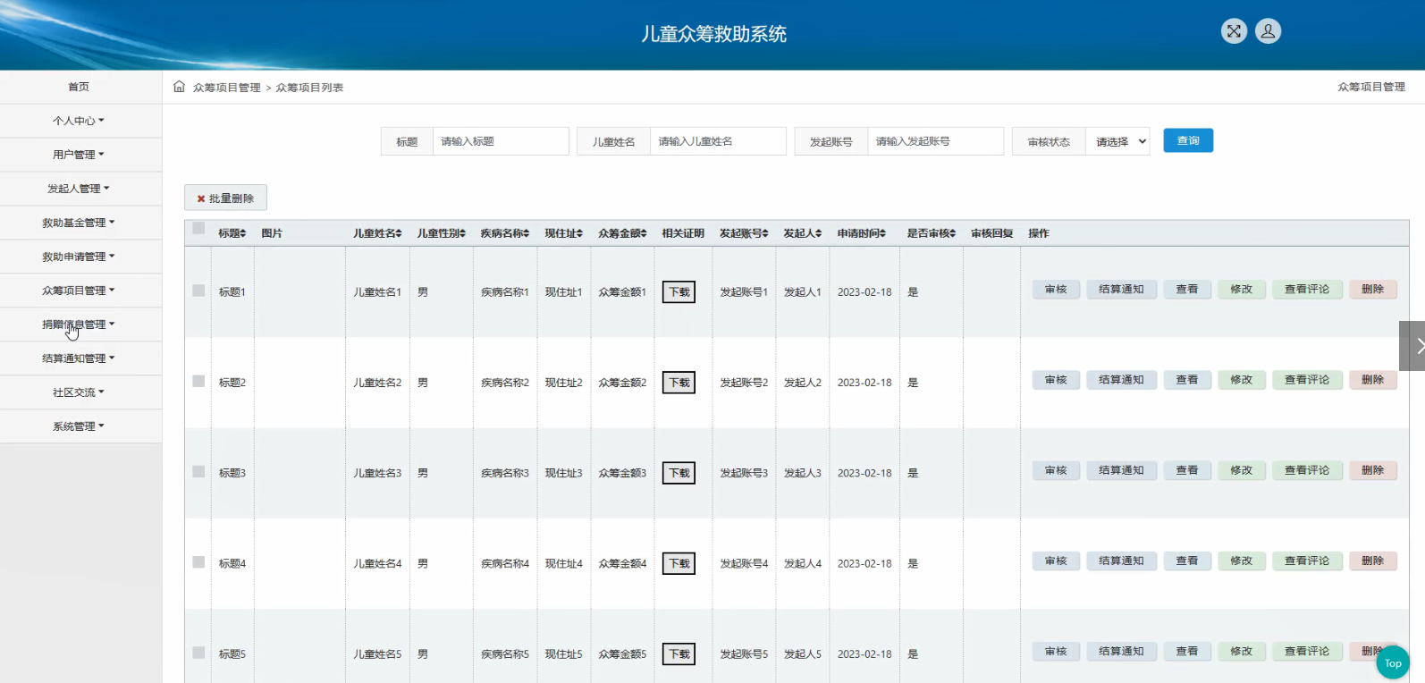Click 下载 button in 标题4 row

pos(679,564)
